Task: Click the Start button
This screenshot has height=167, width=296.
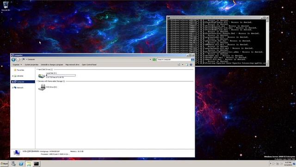Action: pos(4,164)
